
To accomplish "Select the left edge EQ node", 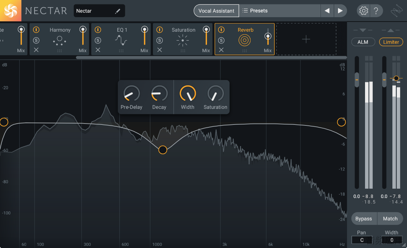I will (3, 122).
